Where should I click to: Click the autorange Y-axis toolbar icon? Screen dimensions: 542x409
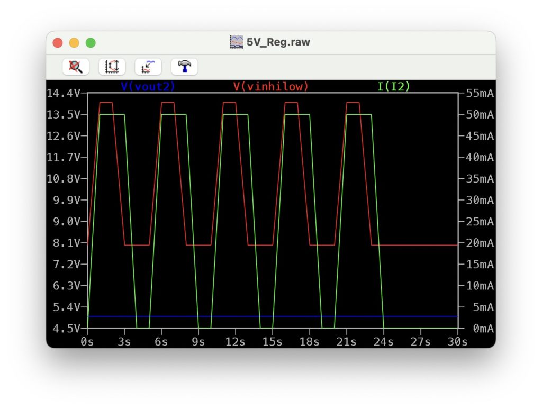(112, 67)
